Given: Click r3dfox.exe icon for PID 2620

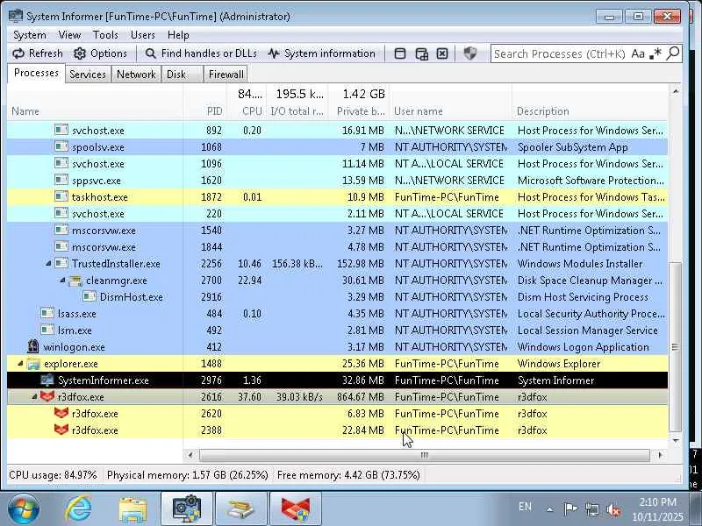Looking at the screenshot, I should coord(61,413).
